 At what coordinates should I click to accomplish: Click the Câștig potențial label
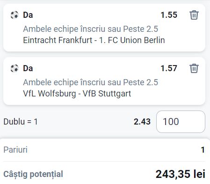point(33,174)
